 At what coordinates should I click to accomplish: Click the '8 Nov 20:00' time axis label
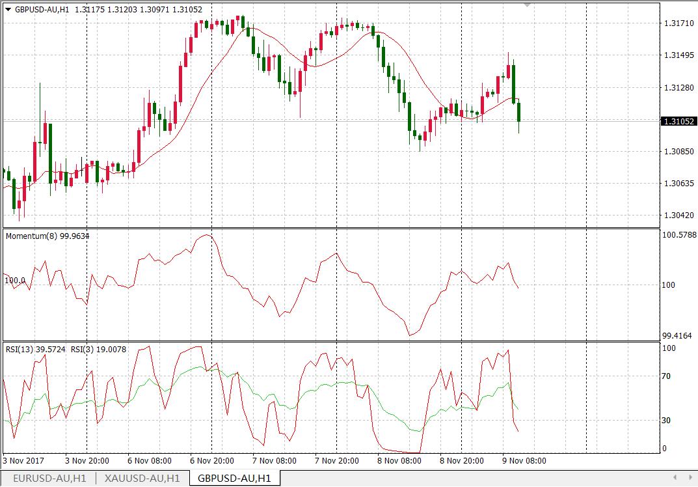click(x=462, y=461)
